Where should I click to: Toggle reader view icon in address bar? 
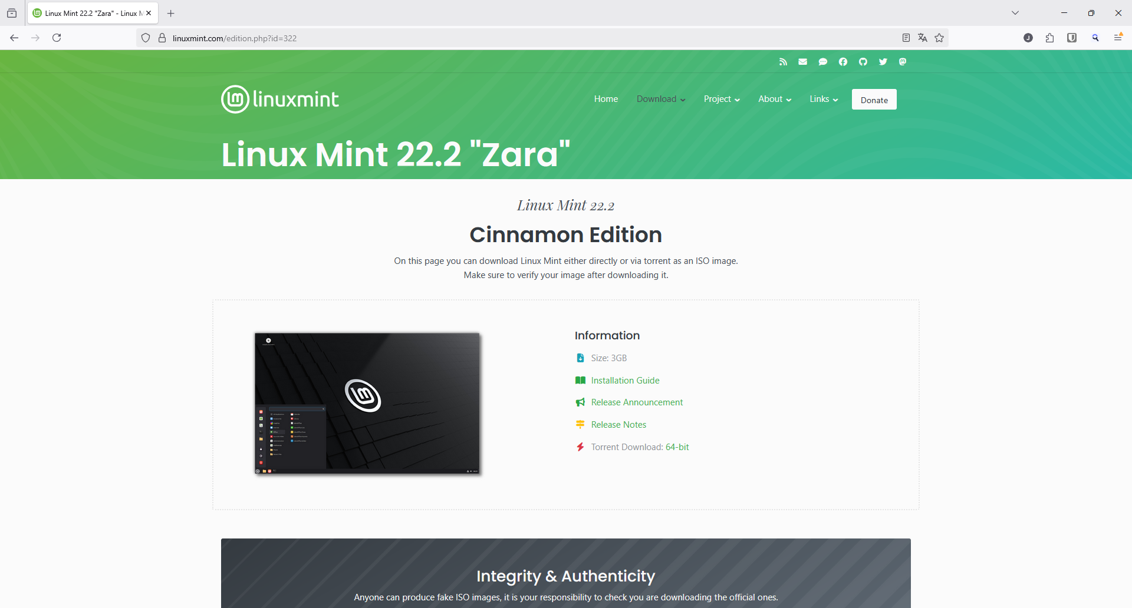coord(906,38)
